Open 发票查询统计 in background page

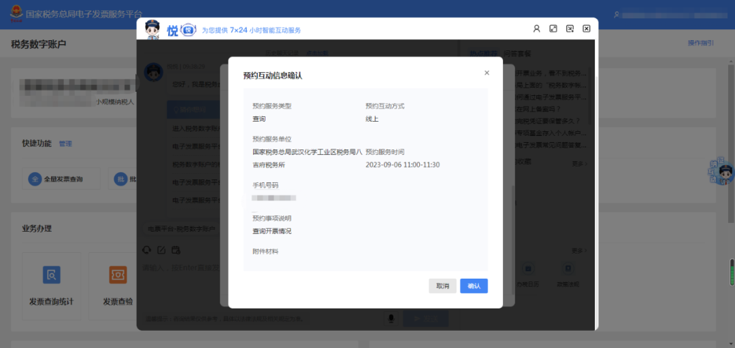[x=52, y=287]
